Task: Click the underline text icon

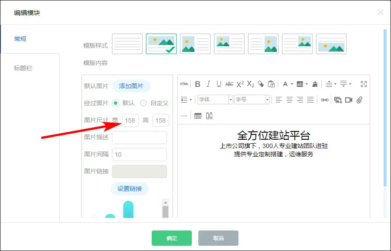Action: [219, 84]
